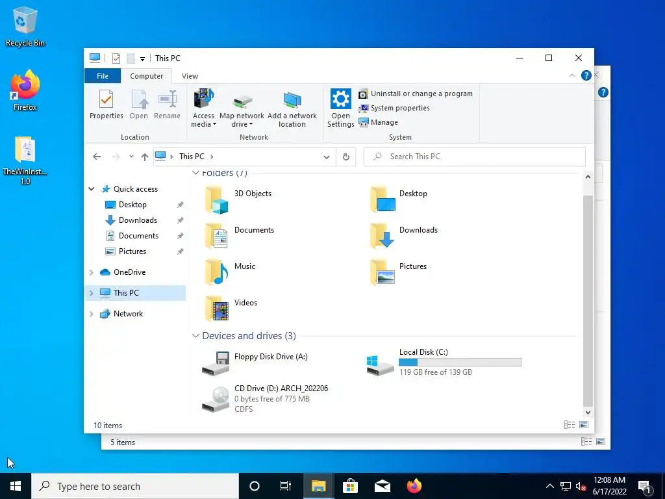This screenshot has height=499, width=665.
Task: Select CD Drive (D:) ARCH_202206
Action: coord(265,399)
